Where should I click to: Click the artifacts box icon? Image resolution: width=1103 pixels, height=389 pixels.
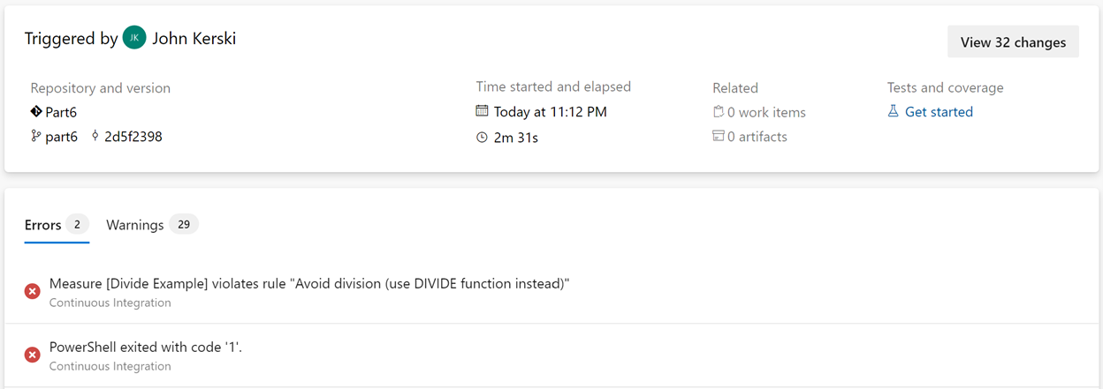tap(719, 136)
